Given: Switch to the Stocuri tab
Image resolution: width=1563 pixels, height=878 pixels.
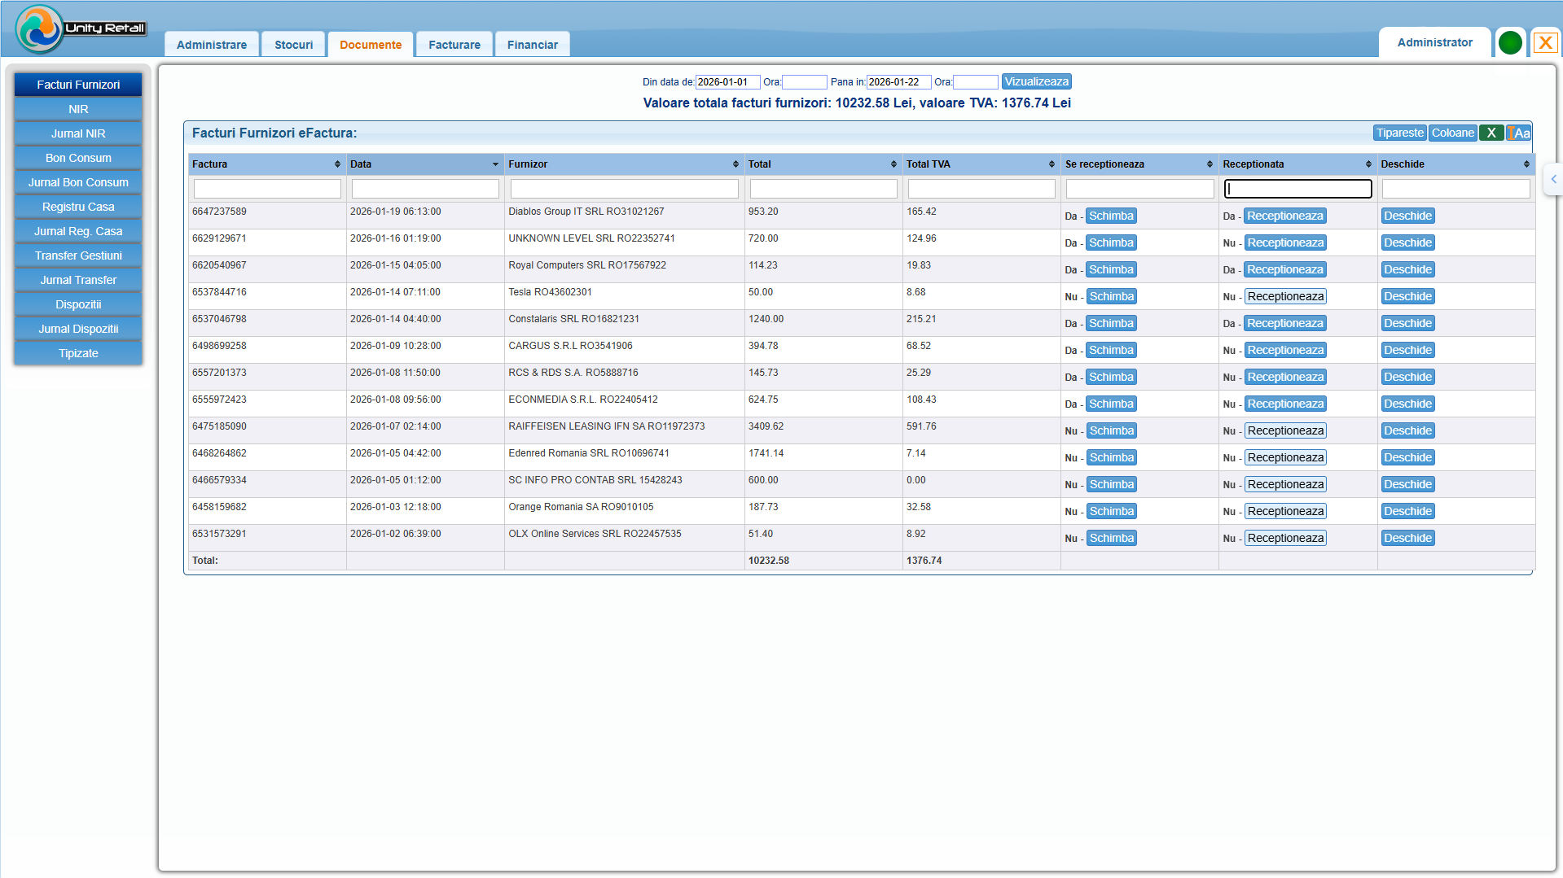Looking at the screenshot, I should 293,45.
